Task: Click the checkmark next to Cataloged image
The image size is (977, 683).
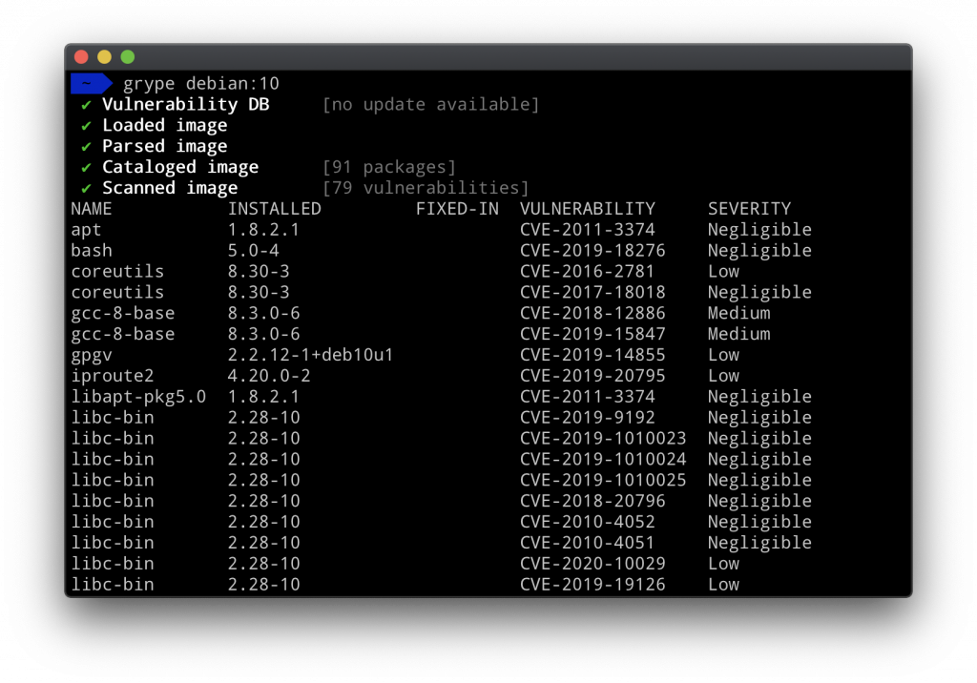Action: [86, 168]
